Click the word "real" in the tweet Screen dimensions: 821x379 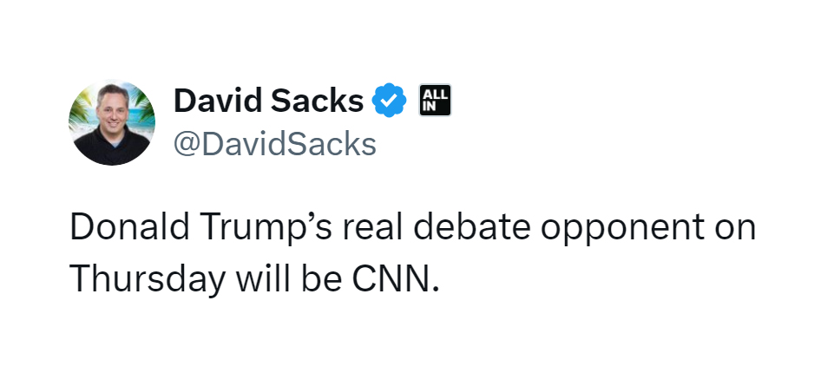pos(373,227)
